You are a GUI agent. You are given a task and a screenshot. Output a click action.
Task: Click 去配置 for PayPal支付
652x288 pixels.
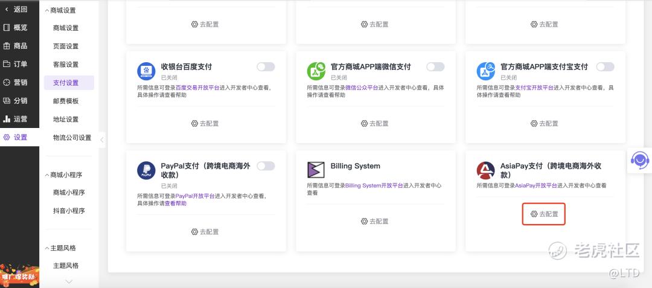coord(205,232)
